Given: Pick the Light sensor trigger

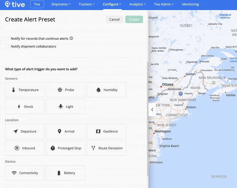Looking at the screenshot, I should (x=65, y=107).
